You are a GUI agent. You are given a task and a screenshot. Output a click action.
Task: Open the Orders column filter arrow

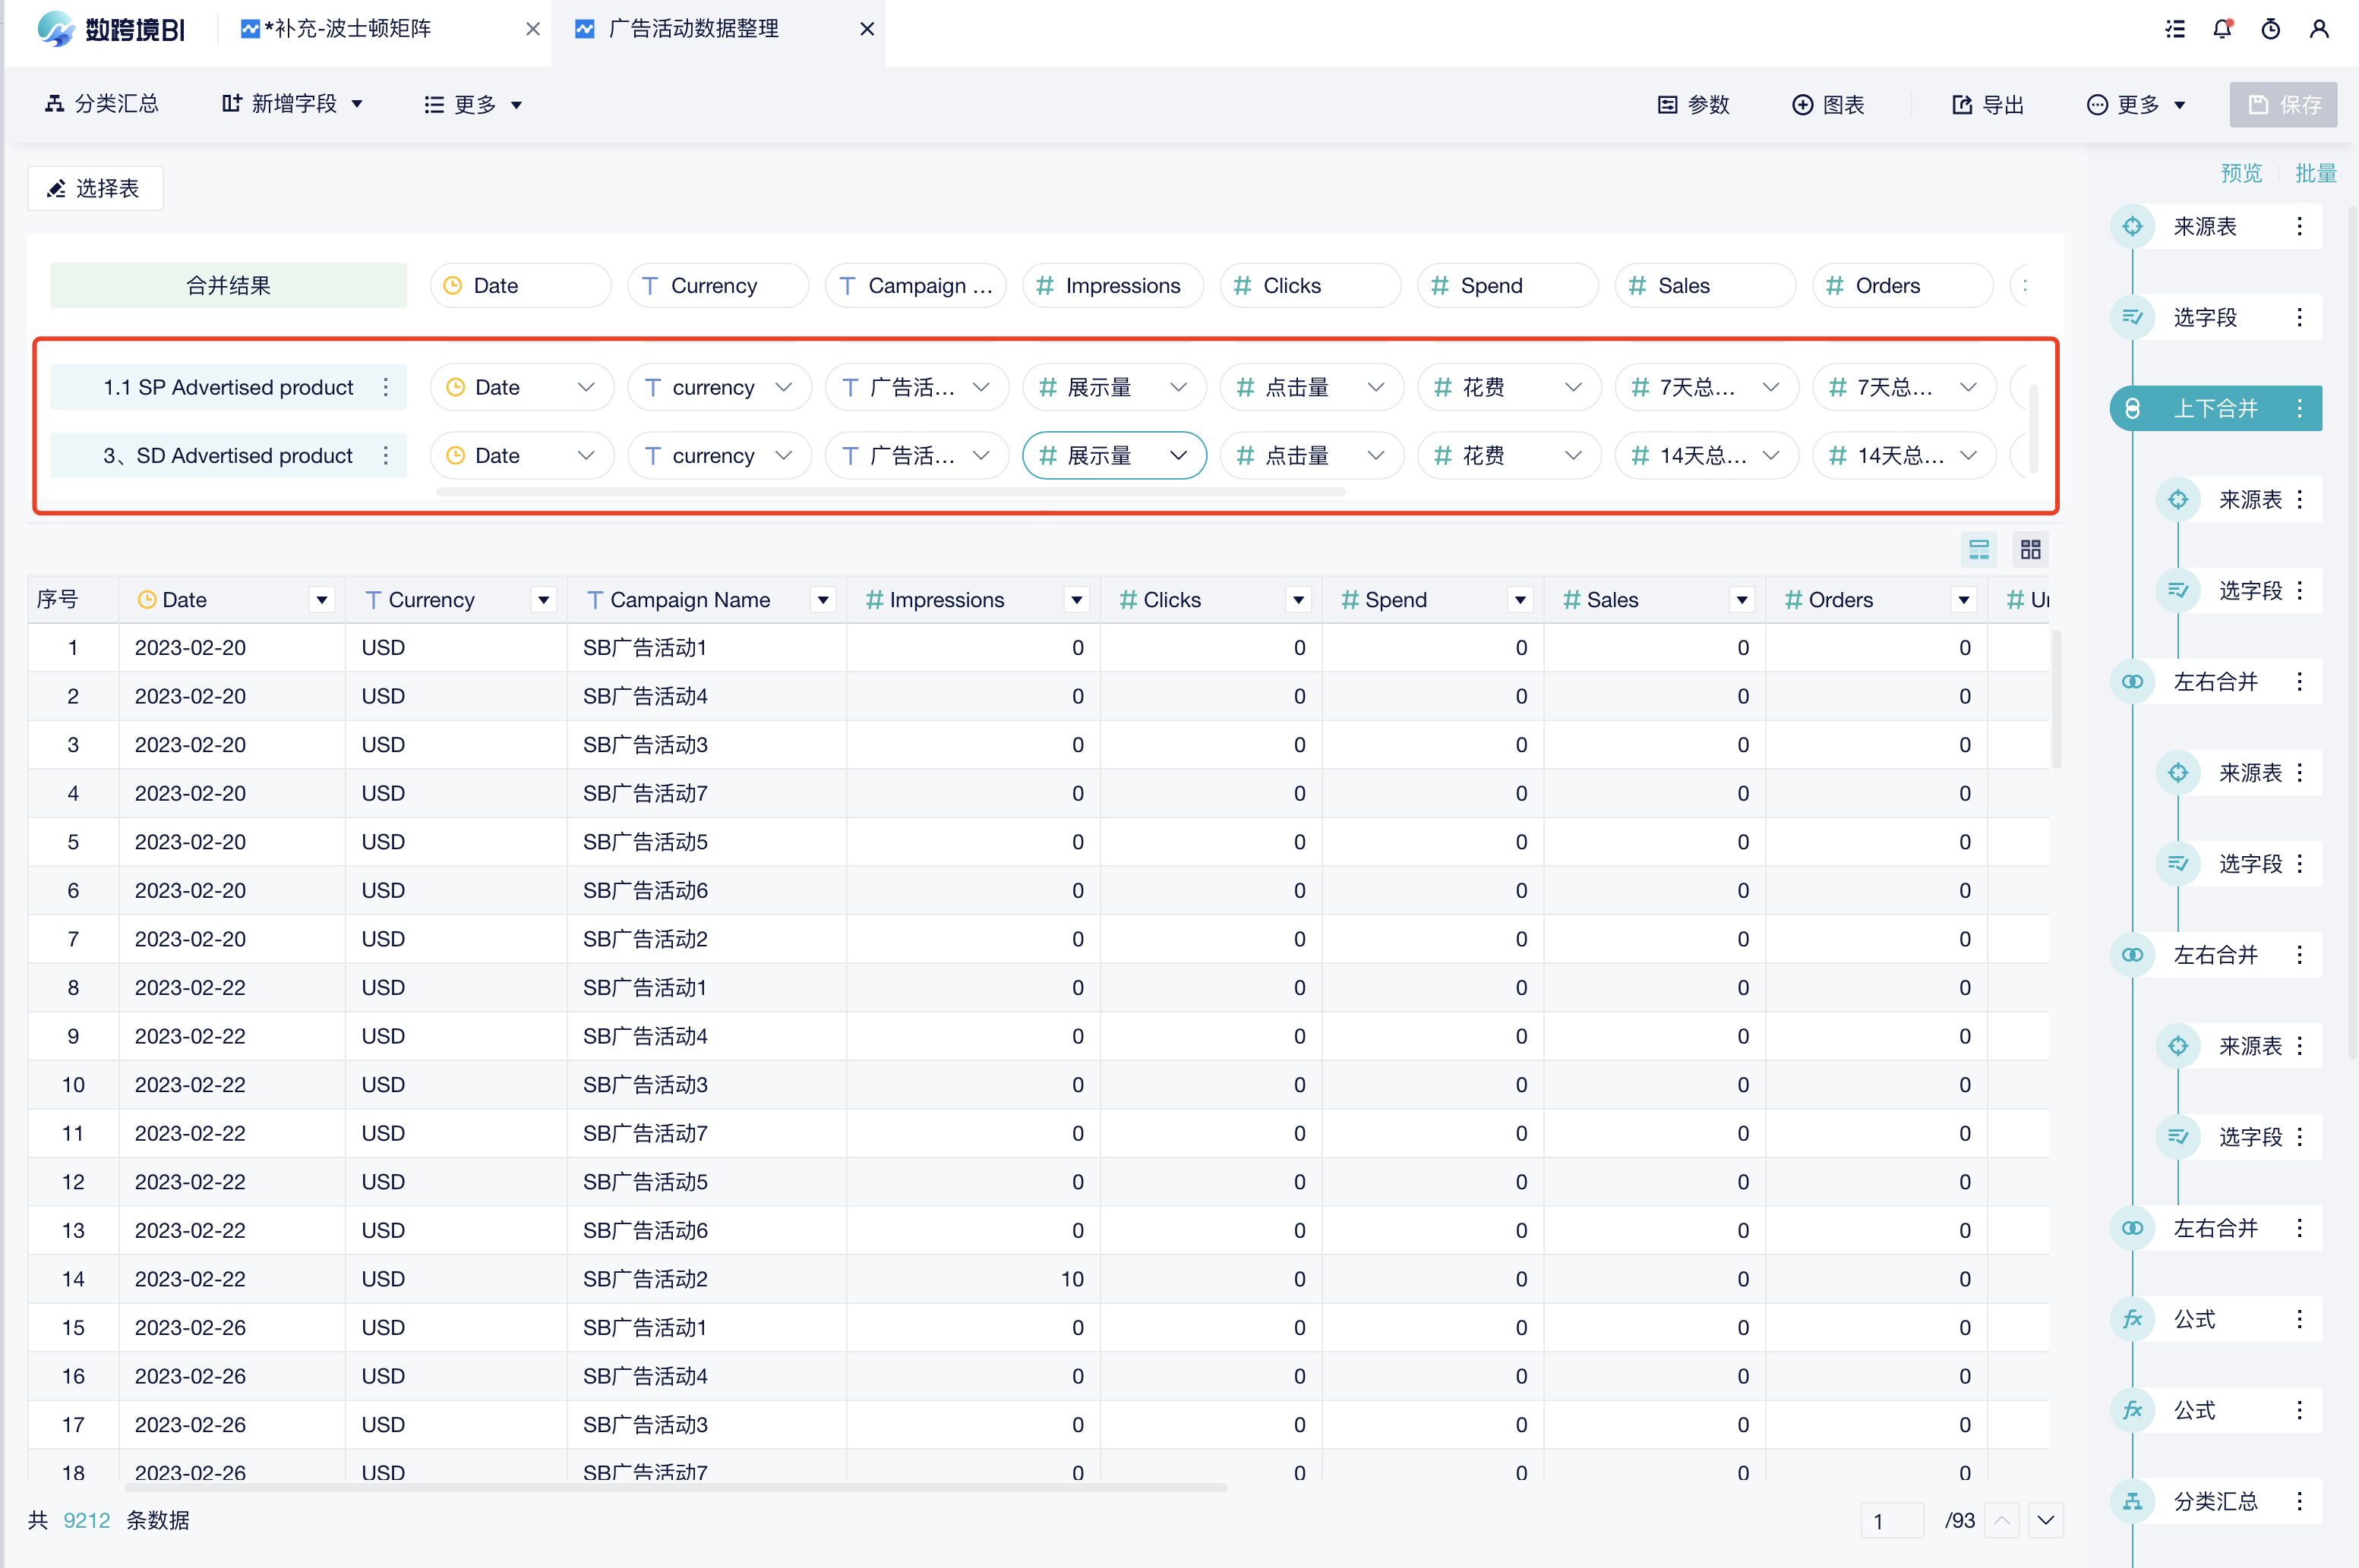coord(1964,600)
